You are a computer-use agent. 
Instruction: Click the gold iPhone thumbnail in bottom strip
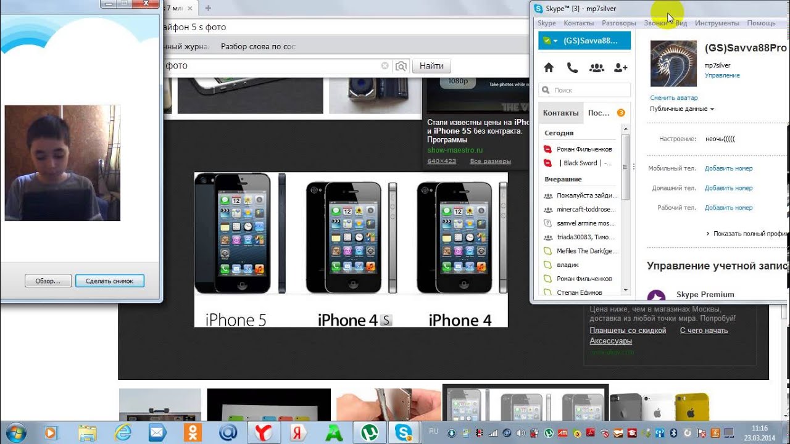[x=691, y=407]
